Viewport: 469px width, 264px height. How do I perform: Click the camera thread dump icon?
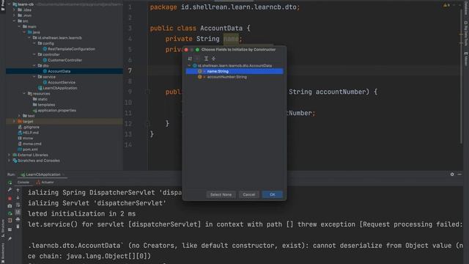coord(10,206)
